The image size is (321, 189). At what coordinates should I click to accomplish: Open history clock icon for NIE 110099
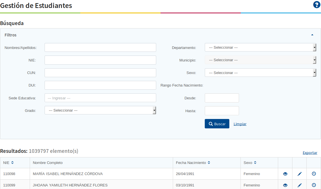314,185
